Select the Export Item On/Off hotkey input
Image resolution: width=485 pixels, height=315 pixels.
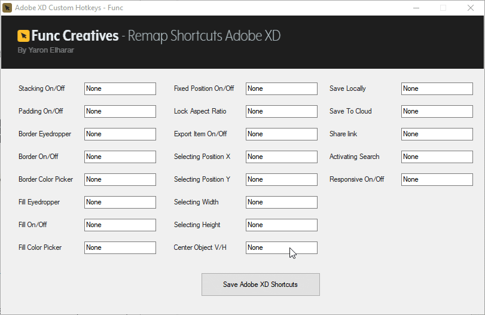[x=282, y=134]
